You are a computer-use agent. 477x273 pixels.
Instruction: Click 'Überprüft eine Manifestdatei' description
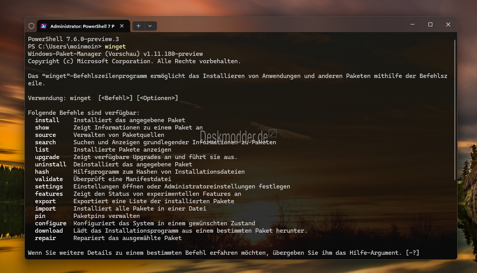point(122,179)
